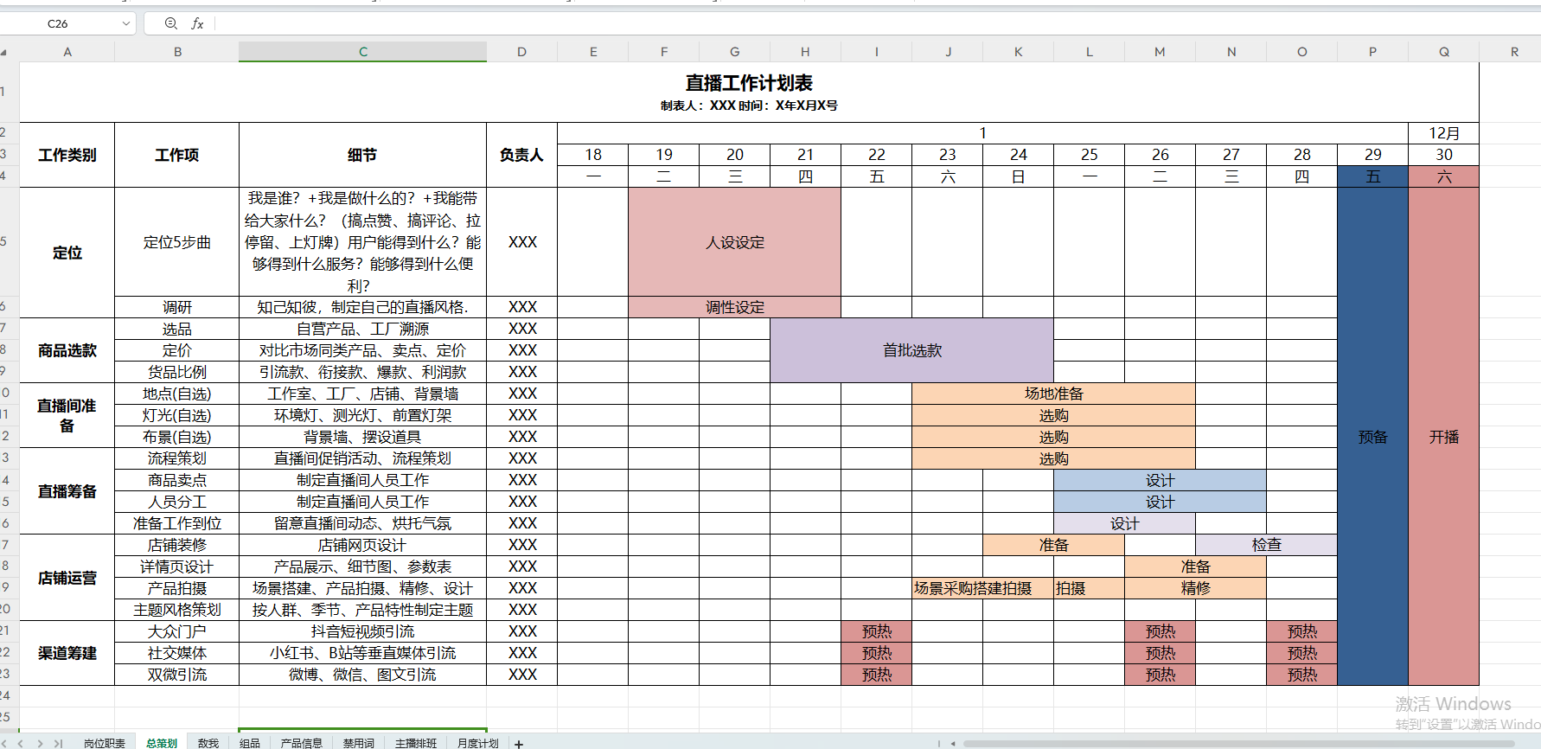Screen dimensions: 1541x749
Task: Switch to the 敌我 sheet tab
Action: [208, 743]
